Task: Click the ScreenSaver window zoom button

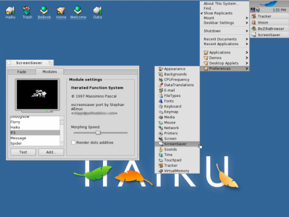Action: 50,63
